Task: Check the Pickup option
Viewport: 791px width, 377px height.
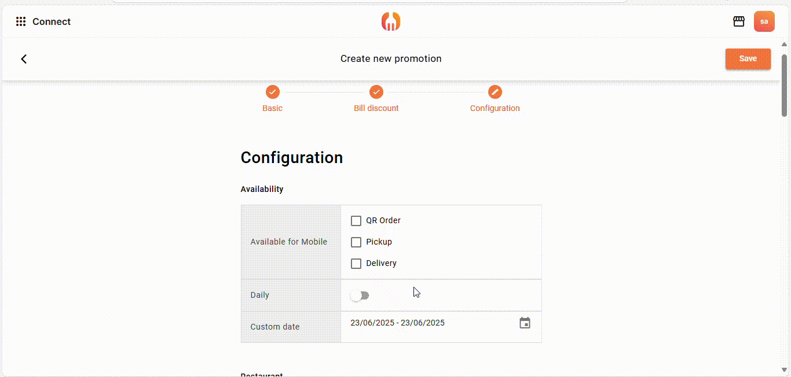Action: [x=356, y=242]
